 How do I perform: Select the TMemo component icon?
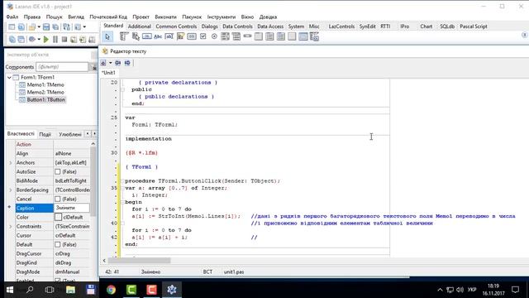click(x=180, y=36)
